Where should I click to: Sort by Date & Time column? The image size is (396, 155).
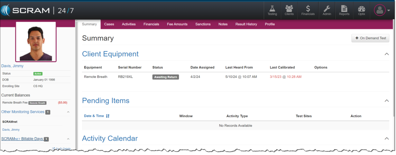[97, 116]
